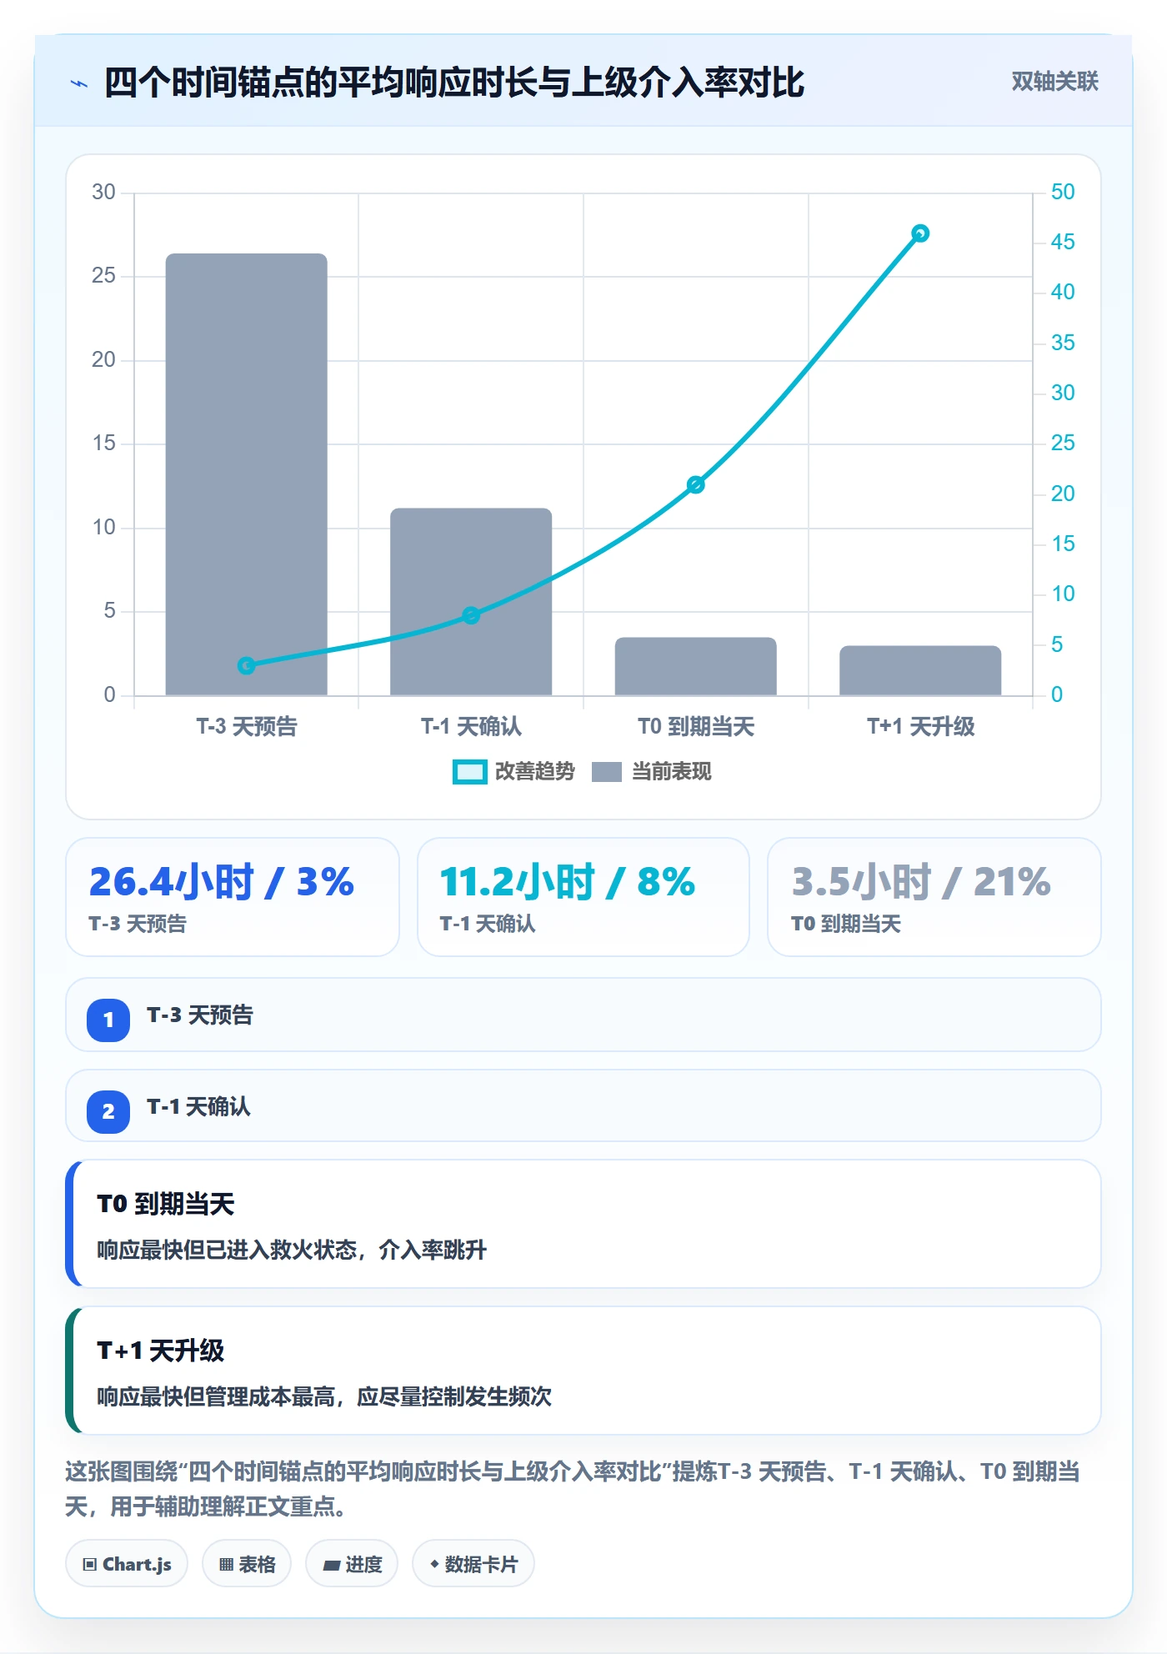Click the x-axis label "T+1 天升级"
Screen dimensions: 1167x1654
920,726
